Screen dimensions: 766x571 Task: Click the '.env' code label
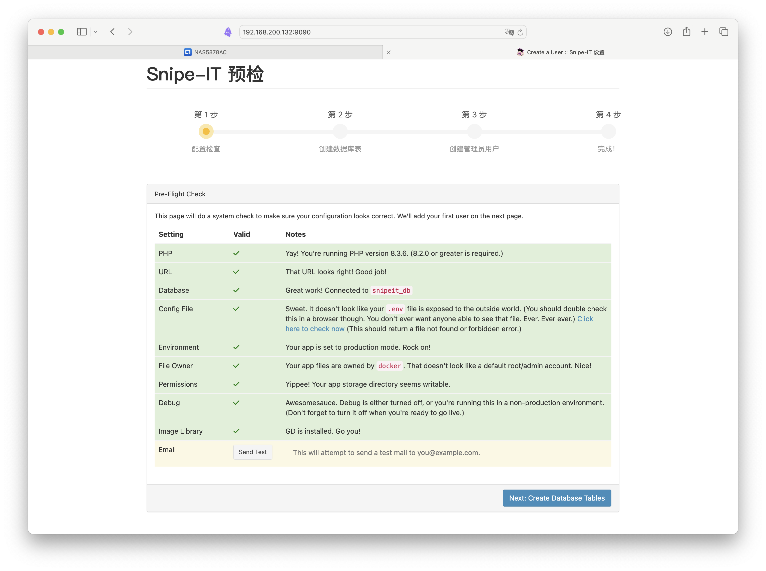[395, 309]
